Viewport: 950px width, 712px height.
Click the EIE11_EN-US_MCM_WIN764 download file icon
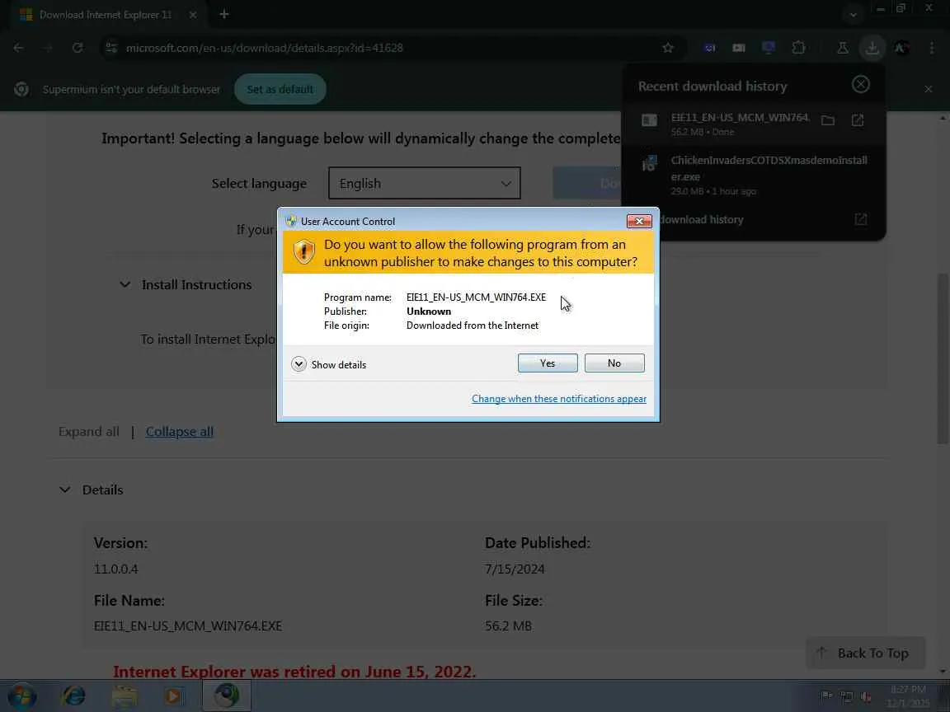click(x=649, y=120)
